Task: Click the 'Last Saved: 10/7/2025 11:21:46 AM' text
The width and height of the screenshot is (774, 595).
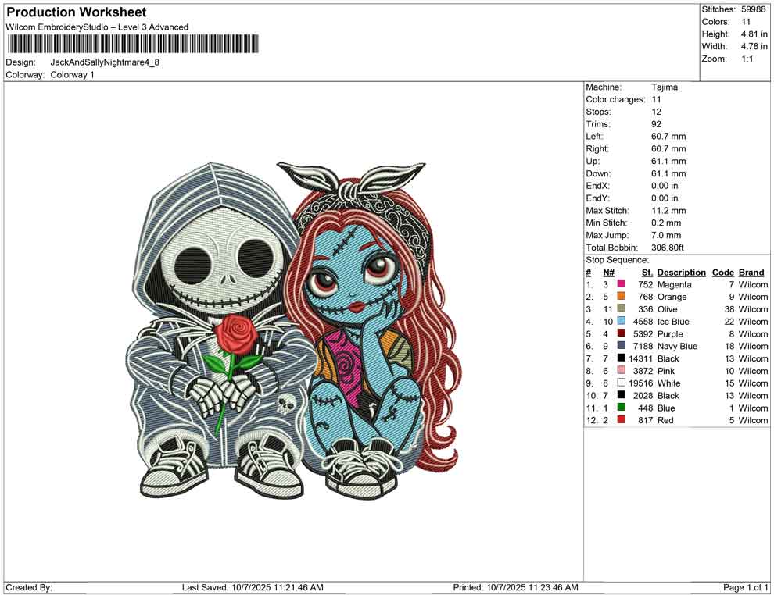Action: pos(253,587)
